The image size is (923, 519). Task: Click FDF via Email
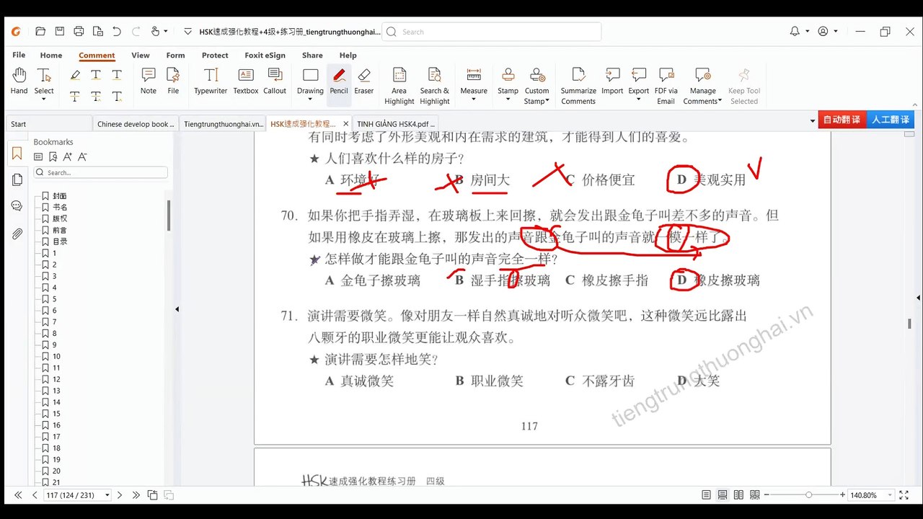(666, 86)
